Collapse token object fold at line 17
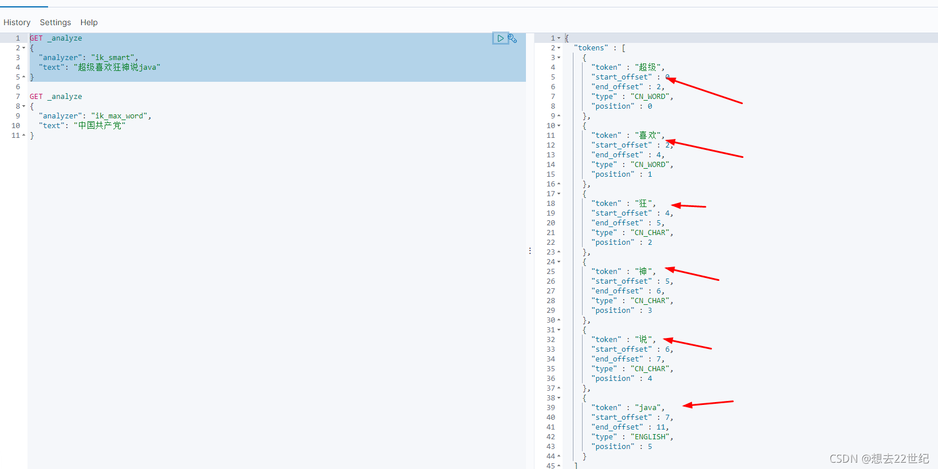The height and width of the screenshot is (469, 938). pyautogui.click(x=559, y=194)
